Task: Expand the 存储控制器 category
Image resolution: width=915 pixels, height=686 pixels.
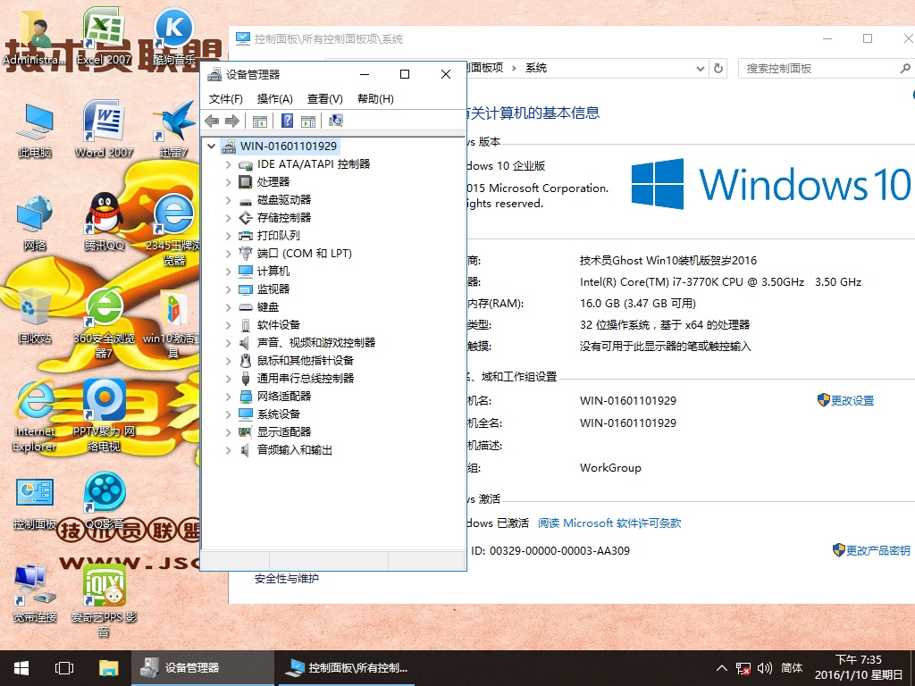Action: click(x=228, y=218)
